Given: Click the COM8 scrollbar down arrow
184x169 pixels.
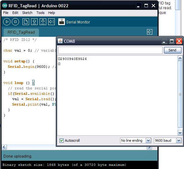Looking at the screenshot, I should point(180,133).
